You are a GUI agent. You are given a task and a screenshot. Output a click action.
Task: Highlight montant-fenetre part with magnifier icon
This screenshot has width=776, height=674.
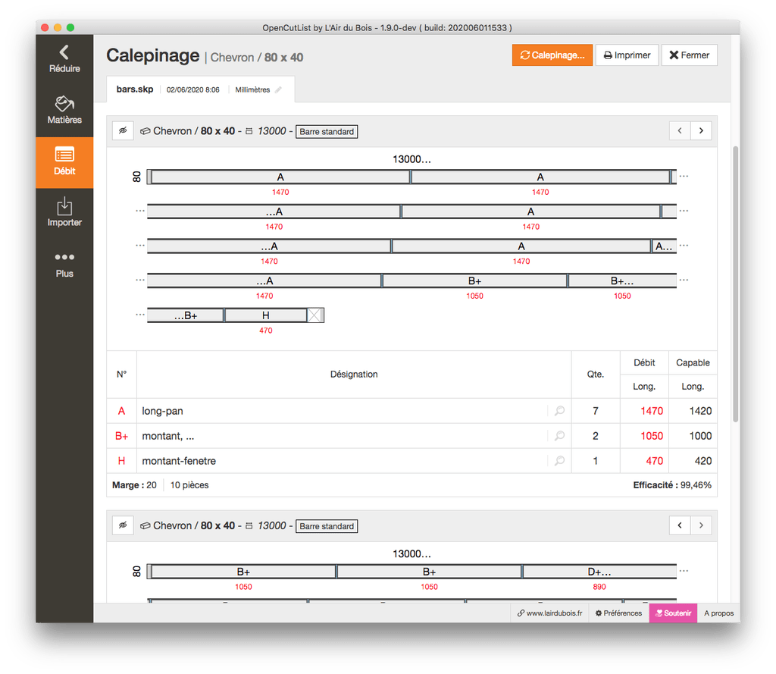click(560, 460)
